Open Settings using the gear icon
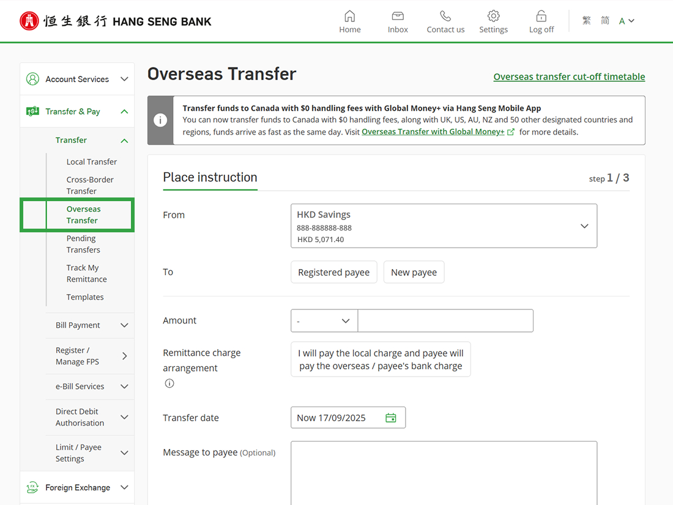The width and height of the screenshot is (673, 505). pyautogui.click(x=493, y=20)
